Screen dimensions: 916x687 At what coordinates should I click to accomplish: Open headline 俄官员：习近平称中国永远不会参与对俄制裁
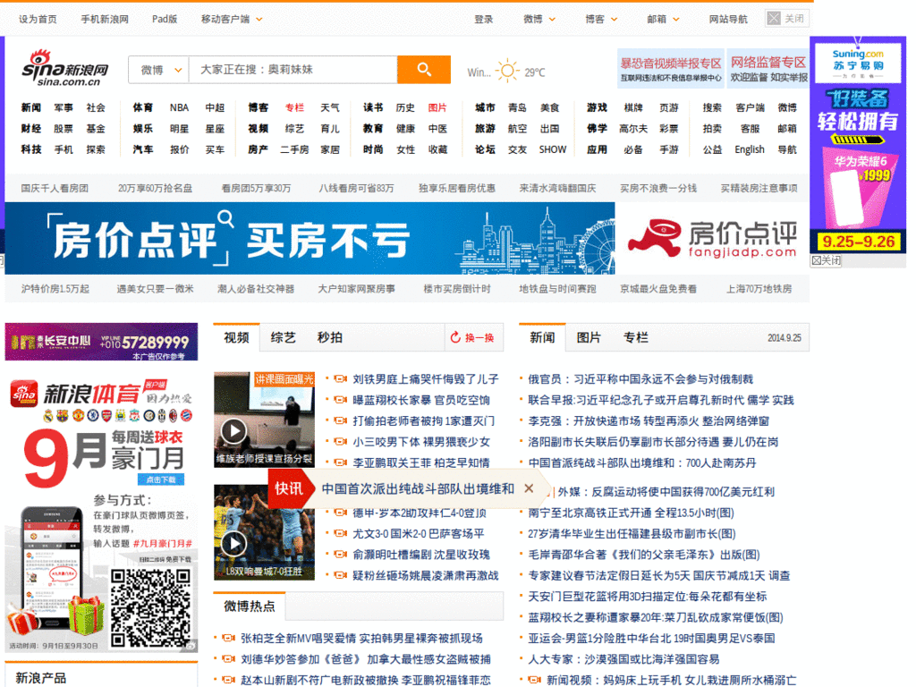640,379
